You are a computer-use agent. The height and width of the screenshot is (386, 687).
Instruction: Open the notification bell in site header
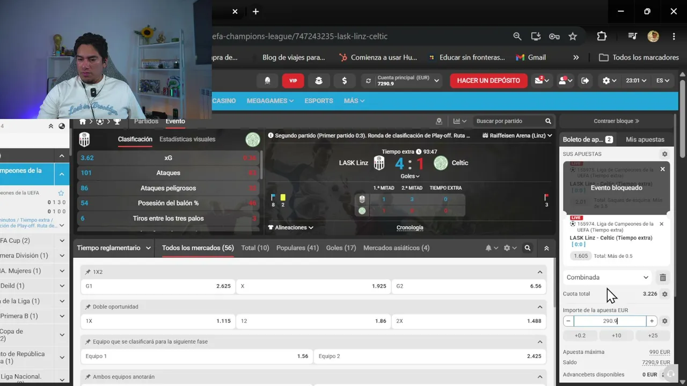(x=267, y=80)
